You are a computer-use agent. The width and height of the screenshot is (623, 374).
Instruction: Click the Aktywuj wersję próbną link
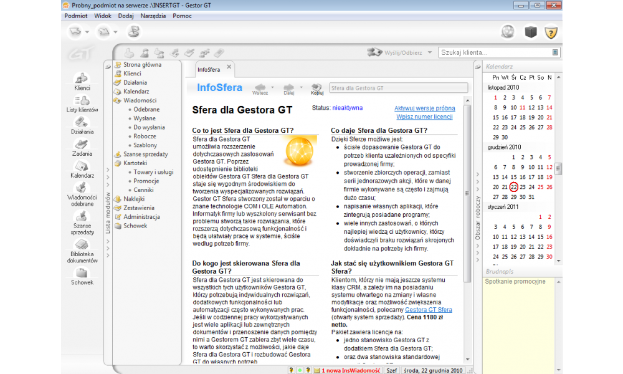tap(424, 108)
